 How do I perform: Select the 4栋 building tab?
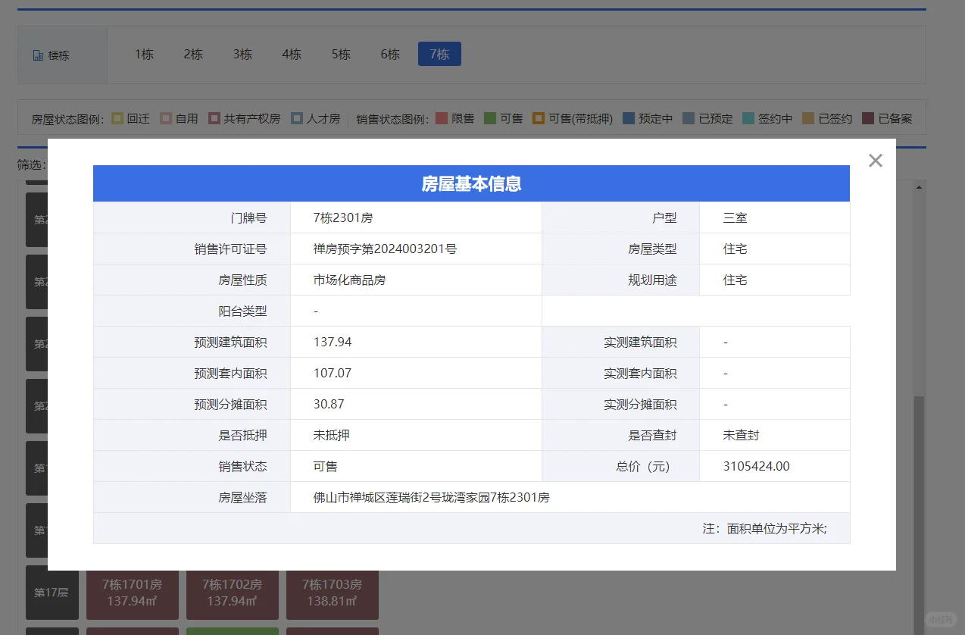(292, 55)
